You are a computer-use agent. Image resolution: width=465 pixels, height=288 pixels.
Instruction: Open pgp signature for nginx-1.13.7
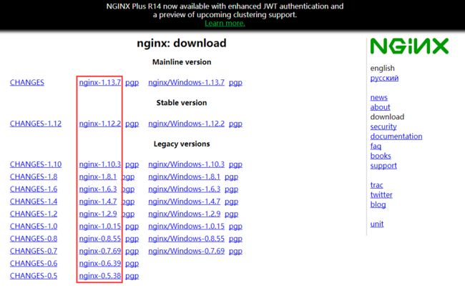[132, 83]
